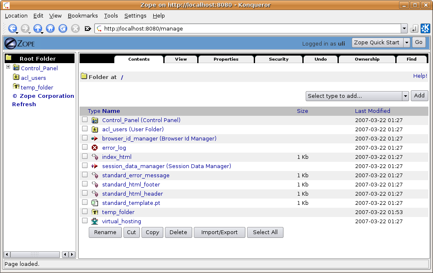The height and width of the screenshot is (273, 433).
Task: Go up one level with Up arrow
Action: point(38,28)
